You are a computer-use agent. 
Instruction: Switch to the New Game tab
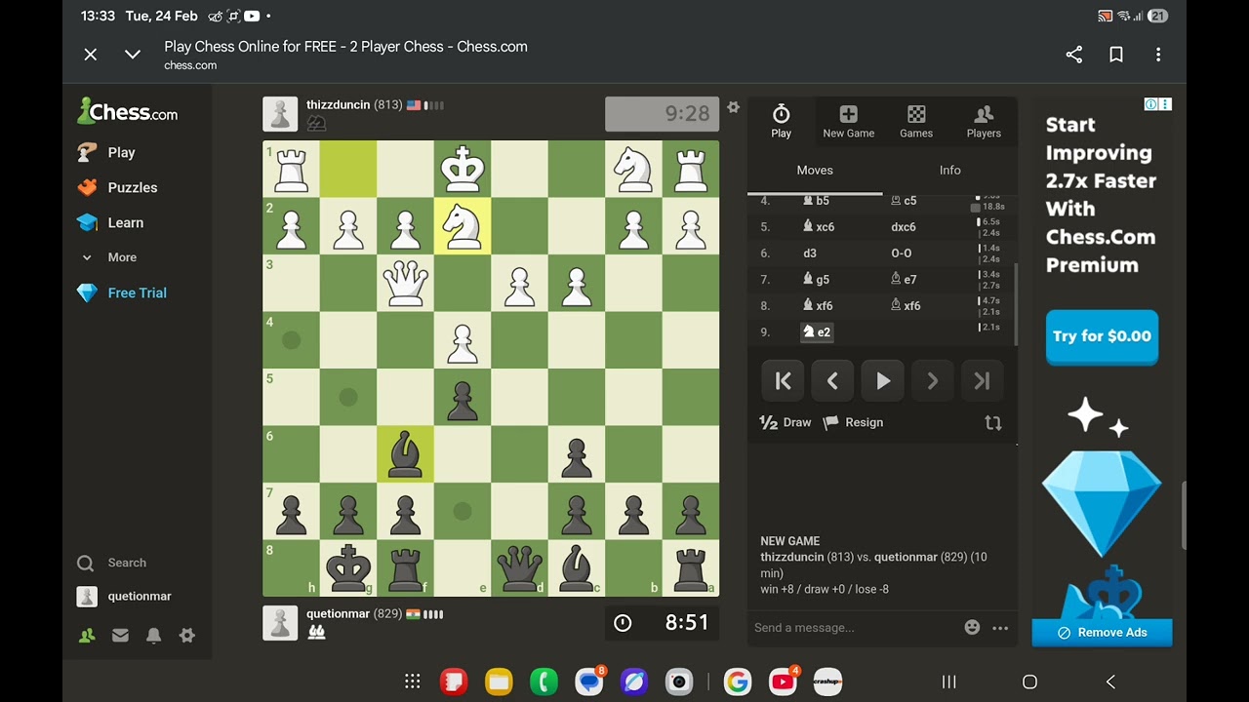(849, 122)
